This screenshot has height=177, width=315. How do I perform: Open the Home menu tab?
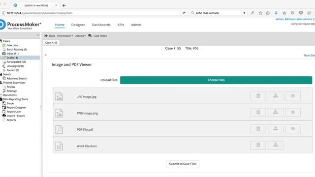[x=60, y=25]
